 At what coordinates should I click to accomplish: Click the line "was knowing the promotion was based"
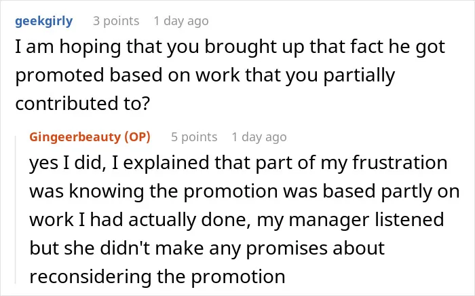click(x=244, y=191)
